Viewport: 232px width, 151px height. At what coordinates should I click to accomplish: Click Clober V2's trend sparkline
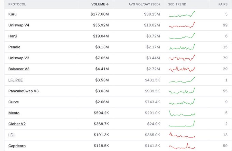pos(182,124)
